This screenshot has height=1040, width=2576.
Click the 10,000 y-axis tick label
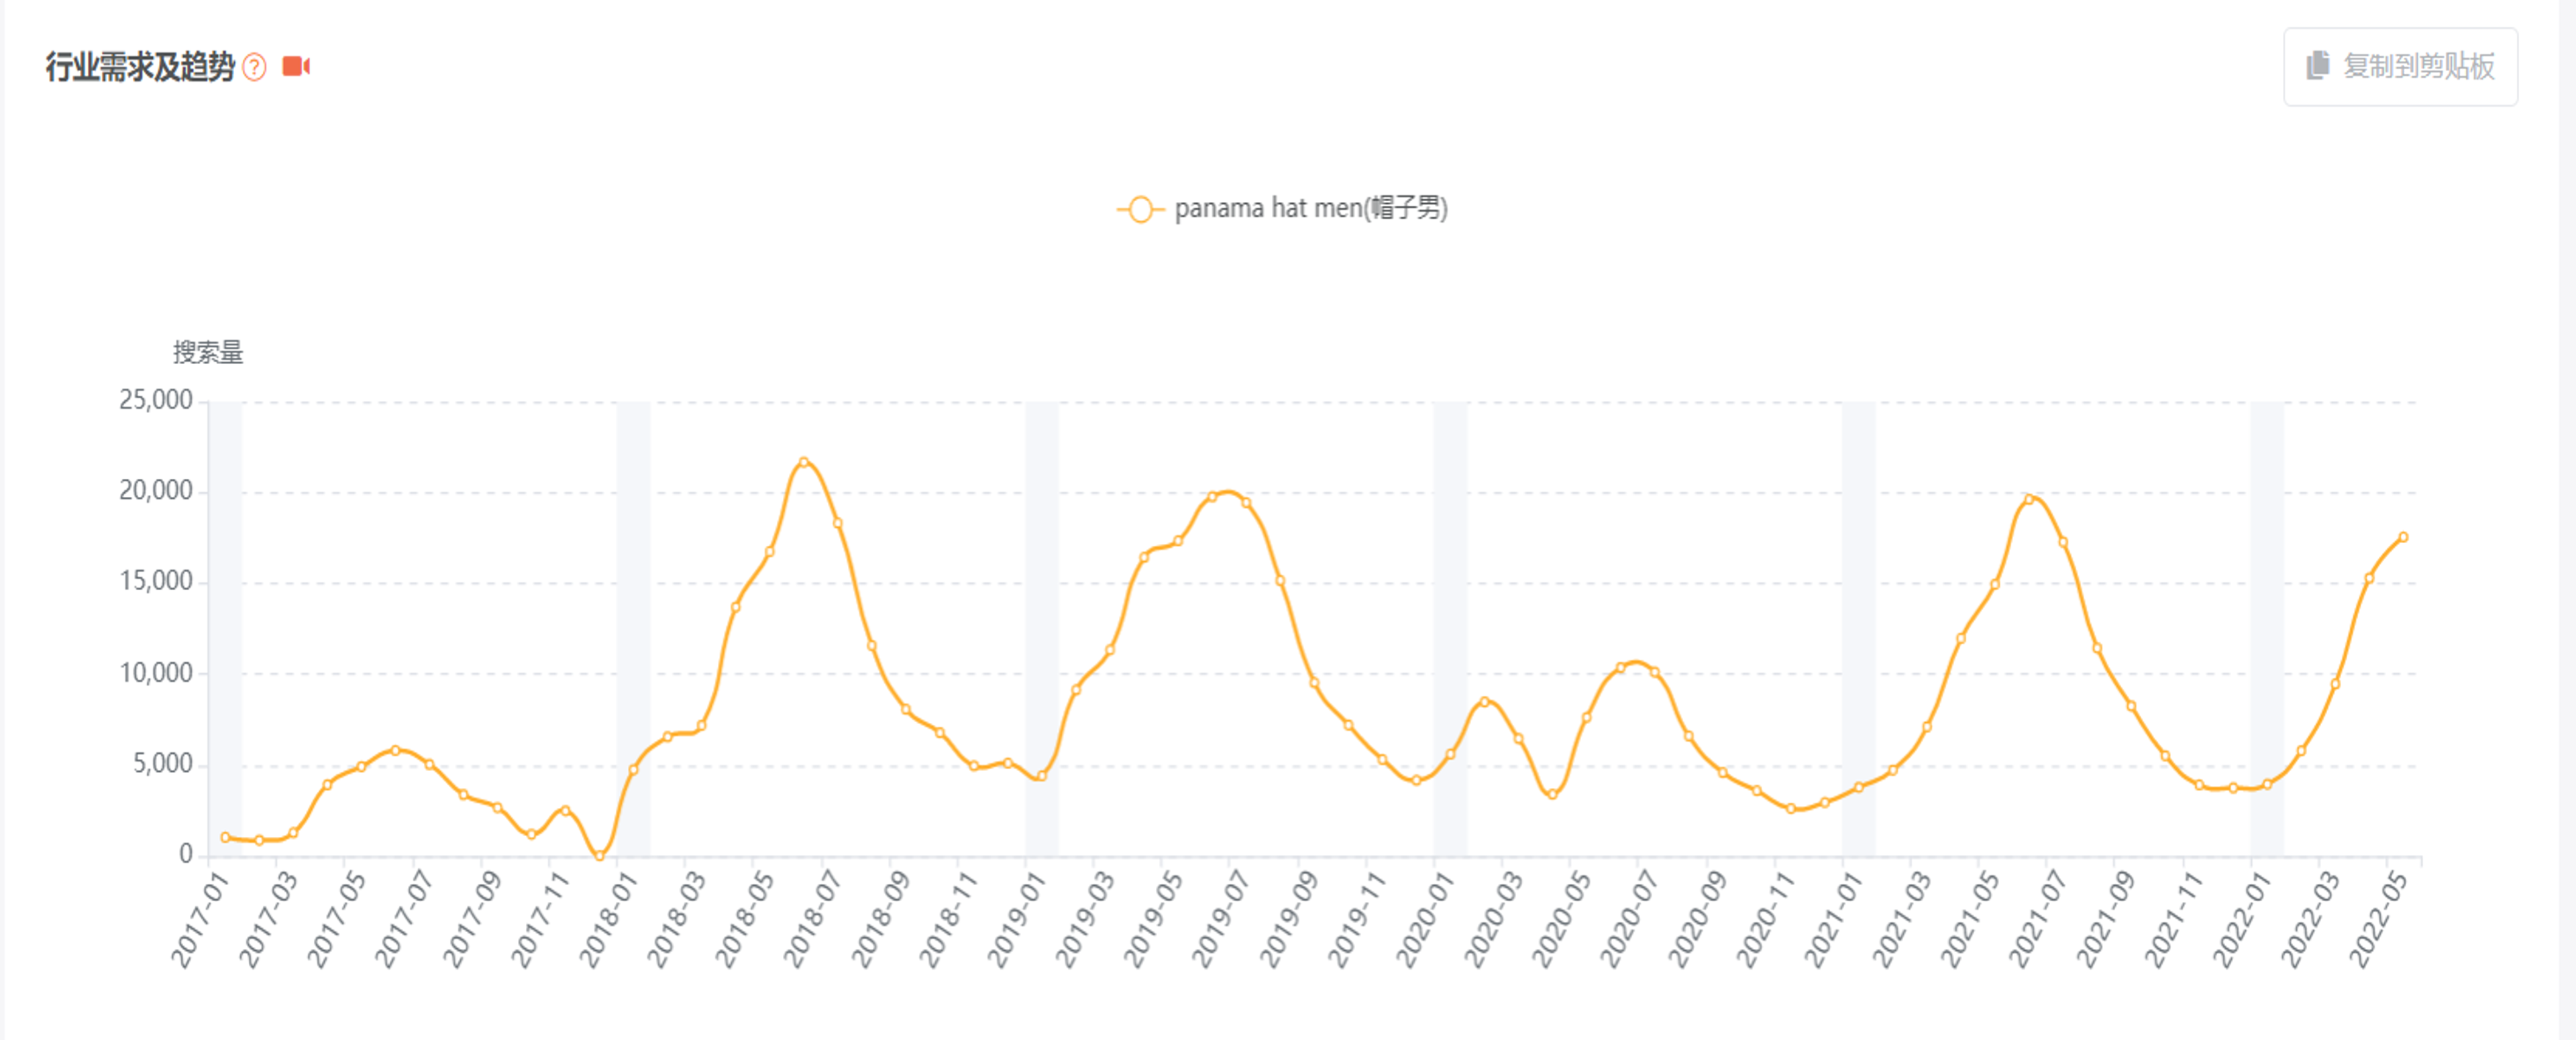point(156,673)
